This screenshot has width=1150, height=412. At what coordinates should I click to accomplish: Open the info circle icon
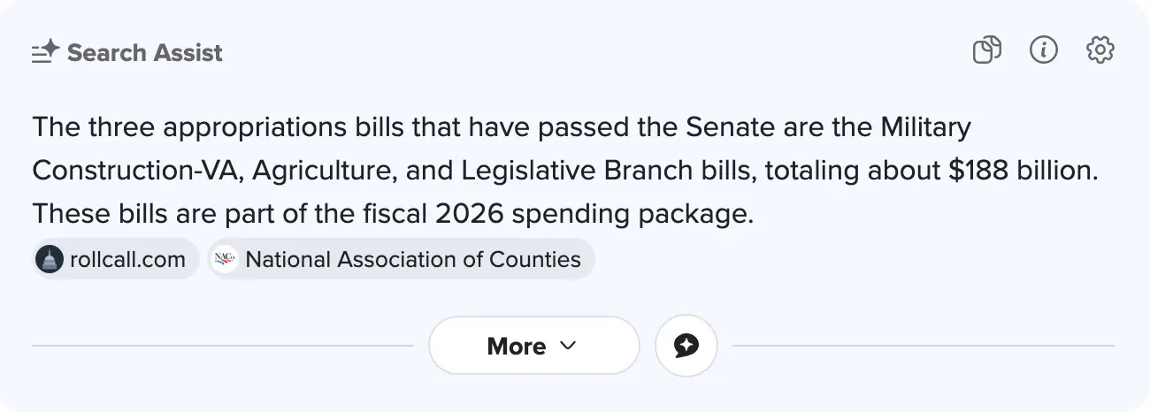click(1044, 50)
